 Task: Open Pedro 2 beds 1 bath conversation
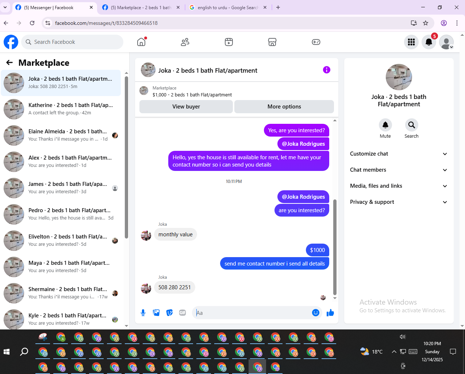point(61,214)
